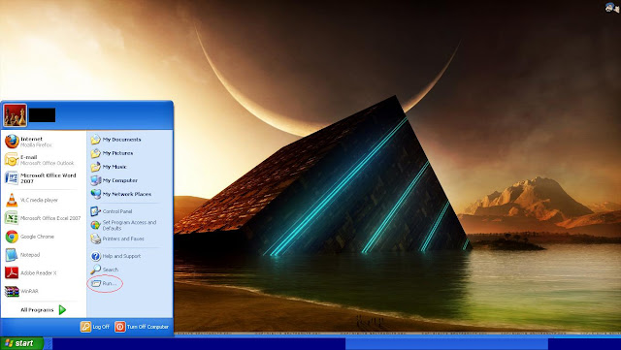Click the My Computer icon

(95, 180)
